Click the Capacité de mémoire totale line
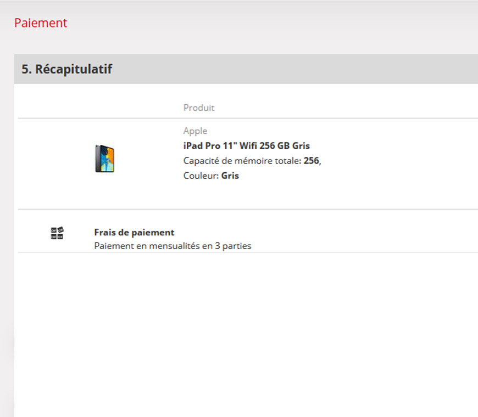The height and width of the screenshot is (417, 478). point(252,161)
